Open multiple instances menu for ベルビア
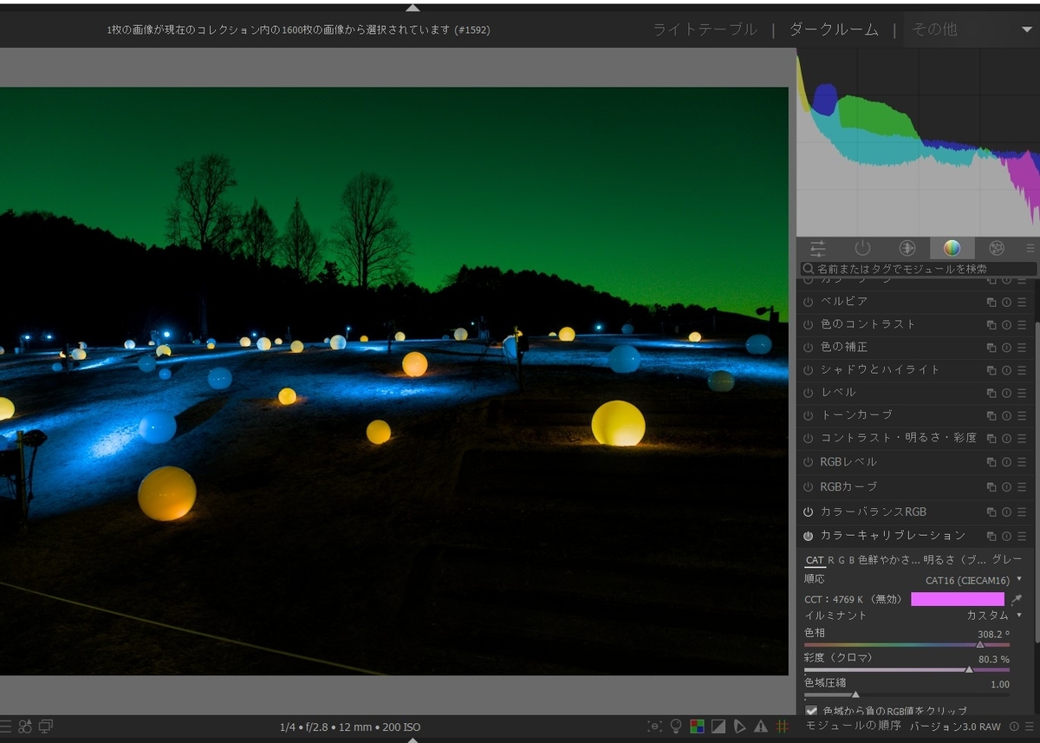The width and height of the screenshot is (1040, 743). [x=991, y=303]
